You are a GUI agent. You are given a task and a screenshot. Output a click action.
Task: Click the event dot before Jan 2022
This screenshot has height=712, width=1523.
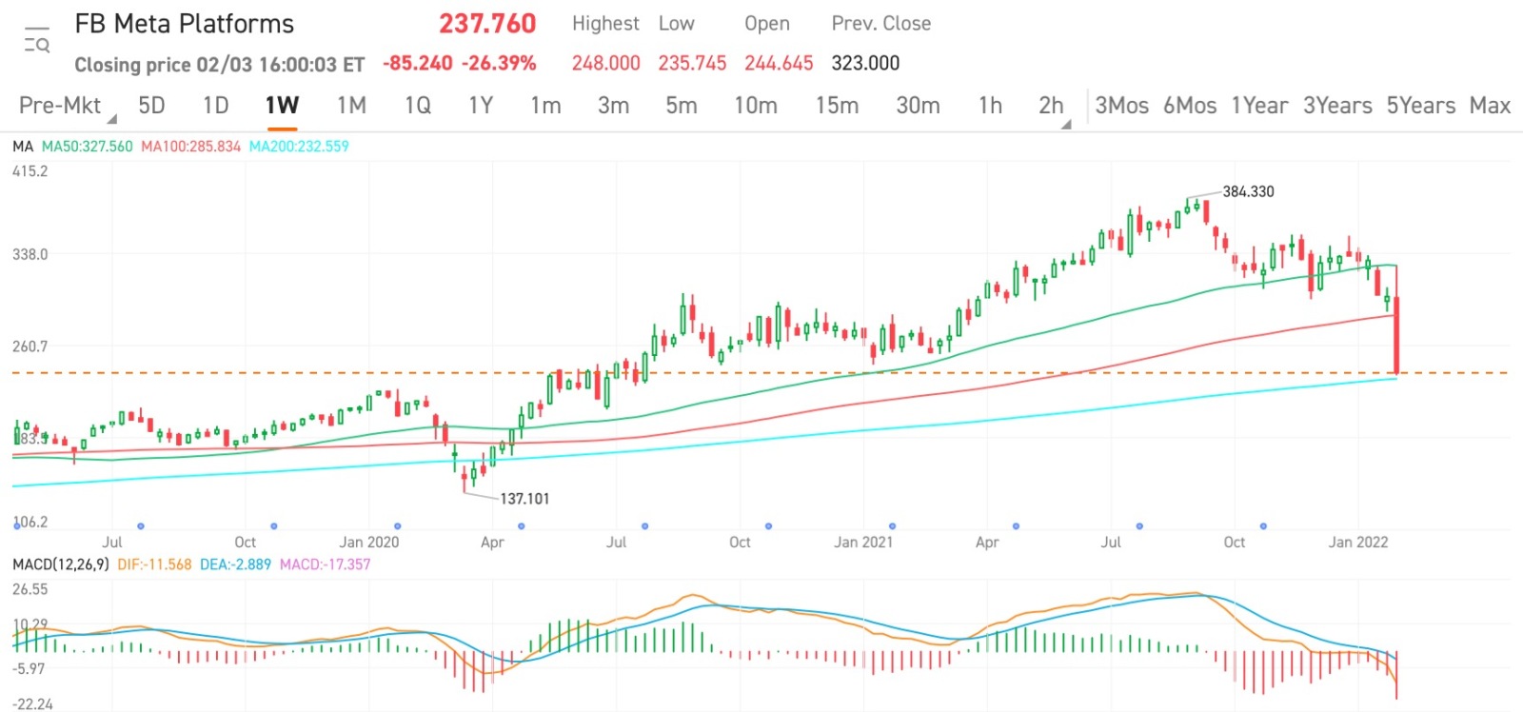[1263, 526]
